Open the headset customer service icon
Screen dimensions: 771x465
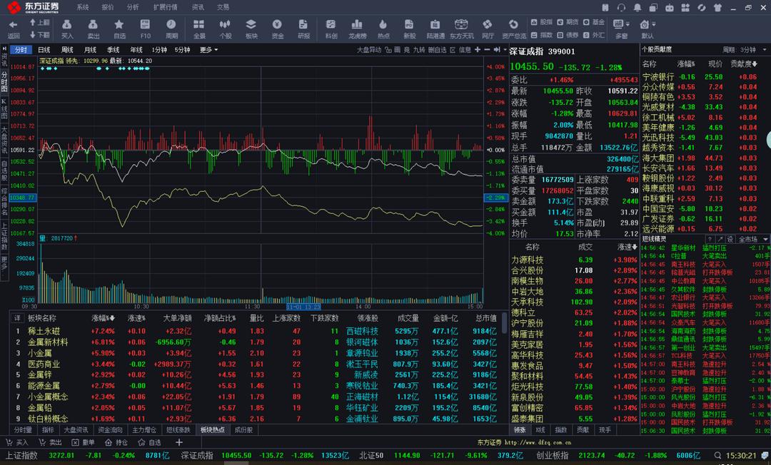[x=621, y=7]
